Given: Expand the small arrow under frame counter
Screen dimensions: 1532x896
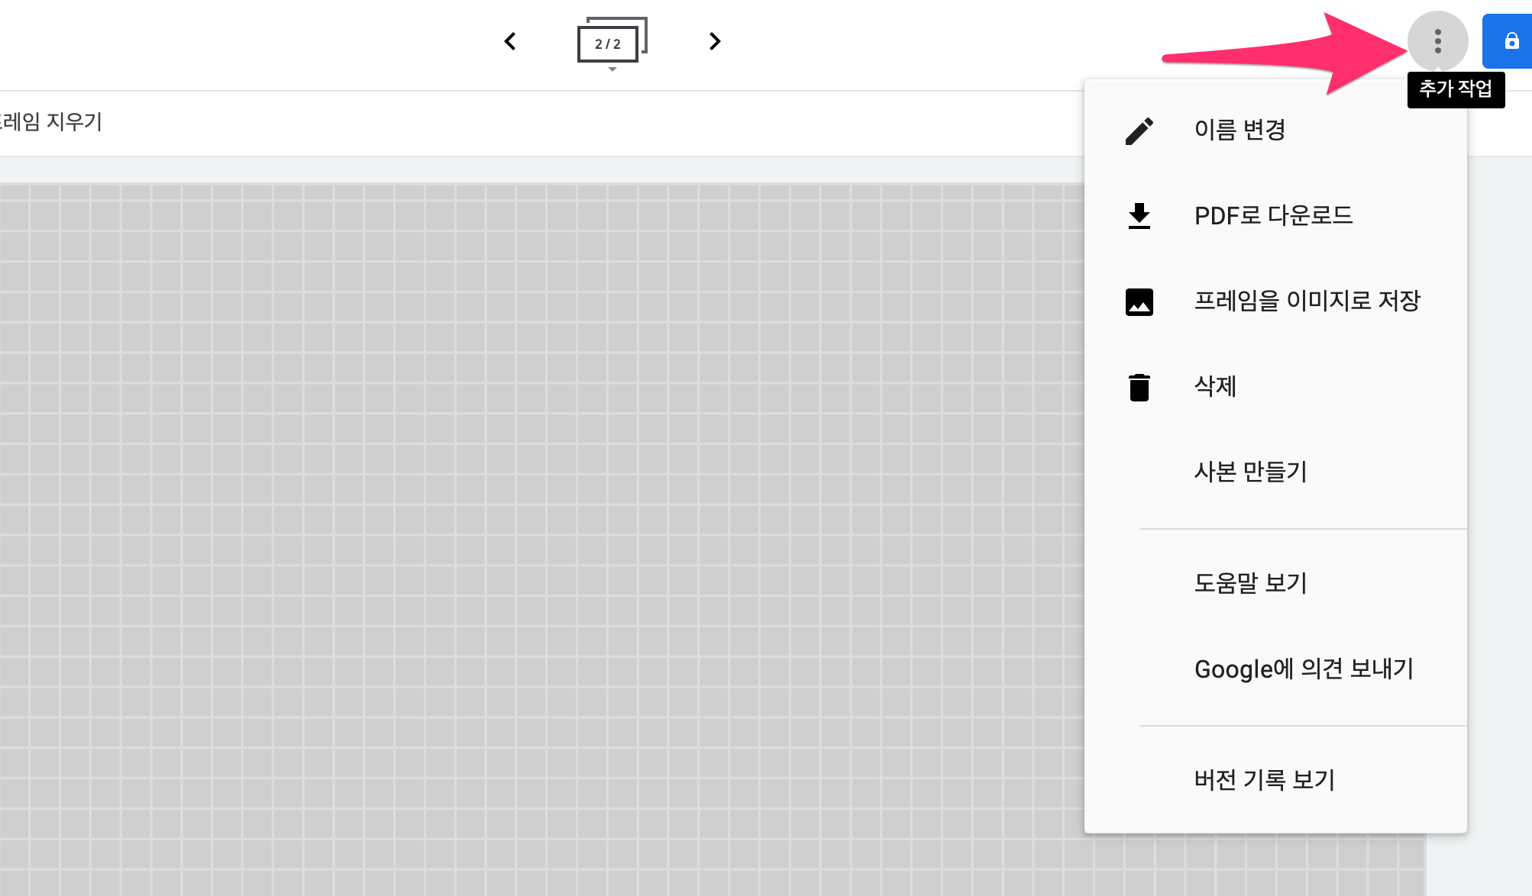Looking at the screenshot, I should point(612,69).
